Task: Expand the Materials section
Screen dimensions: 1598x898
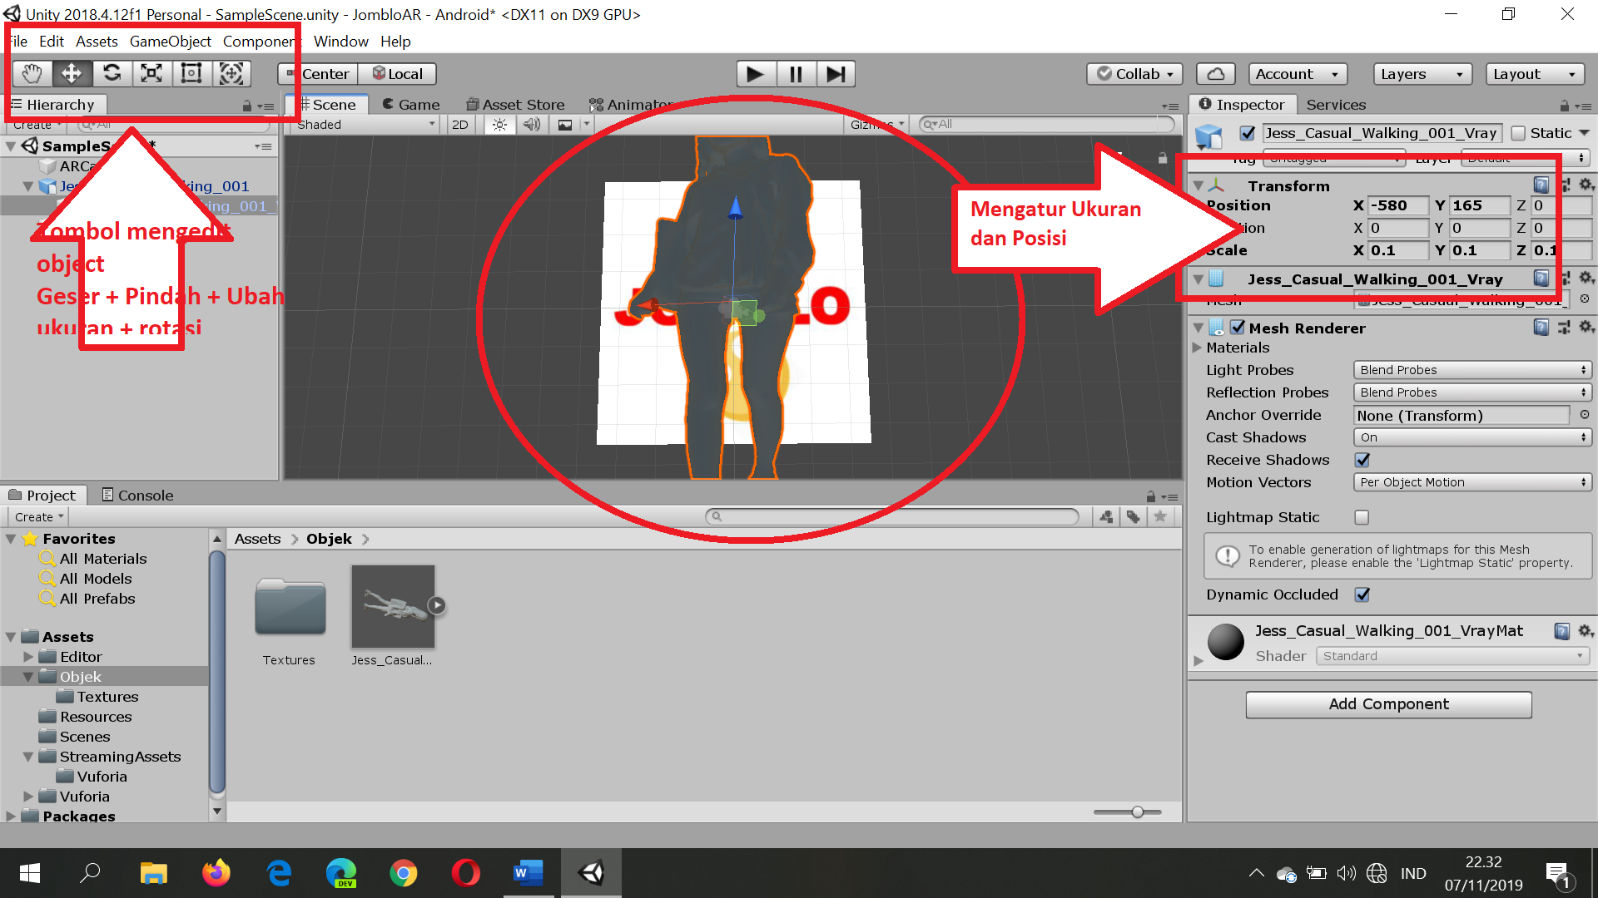Action: click(x=1198, y=348)
